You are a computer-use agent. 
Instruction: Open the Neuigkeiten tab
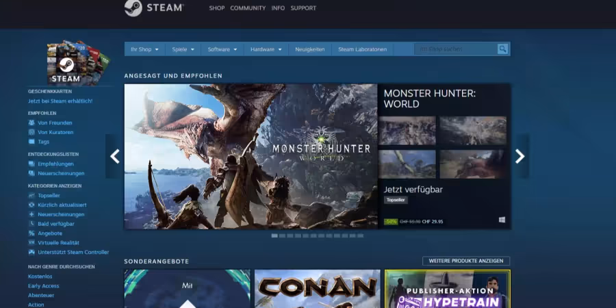(310, 49)
